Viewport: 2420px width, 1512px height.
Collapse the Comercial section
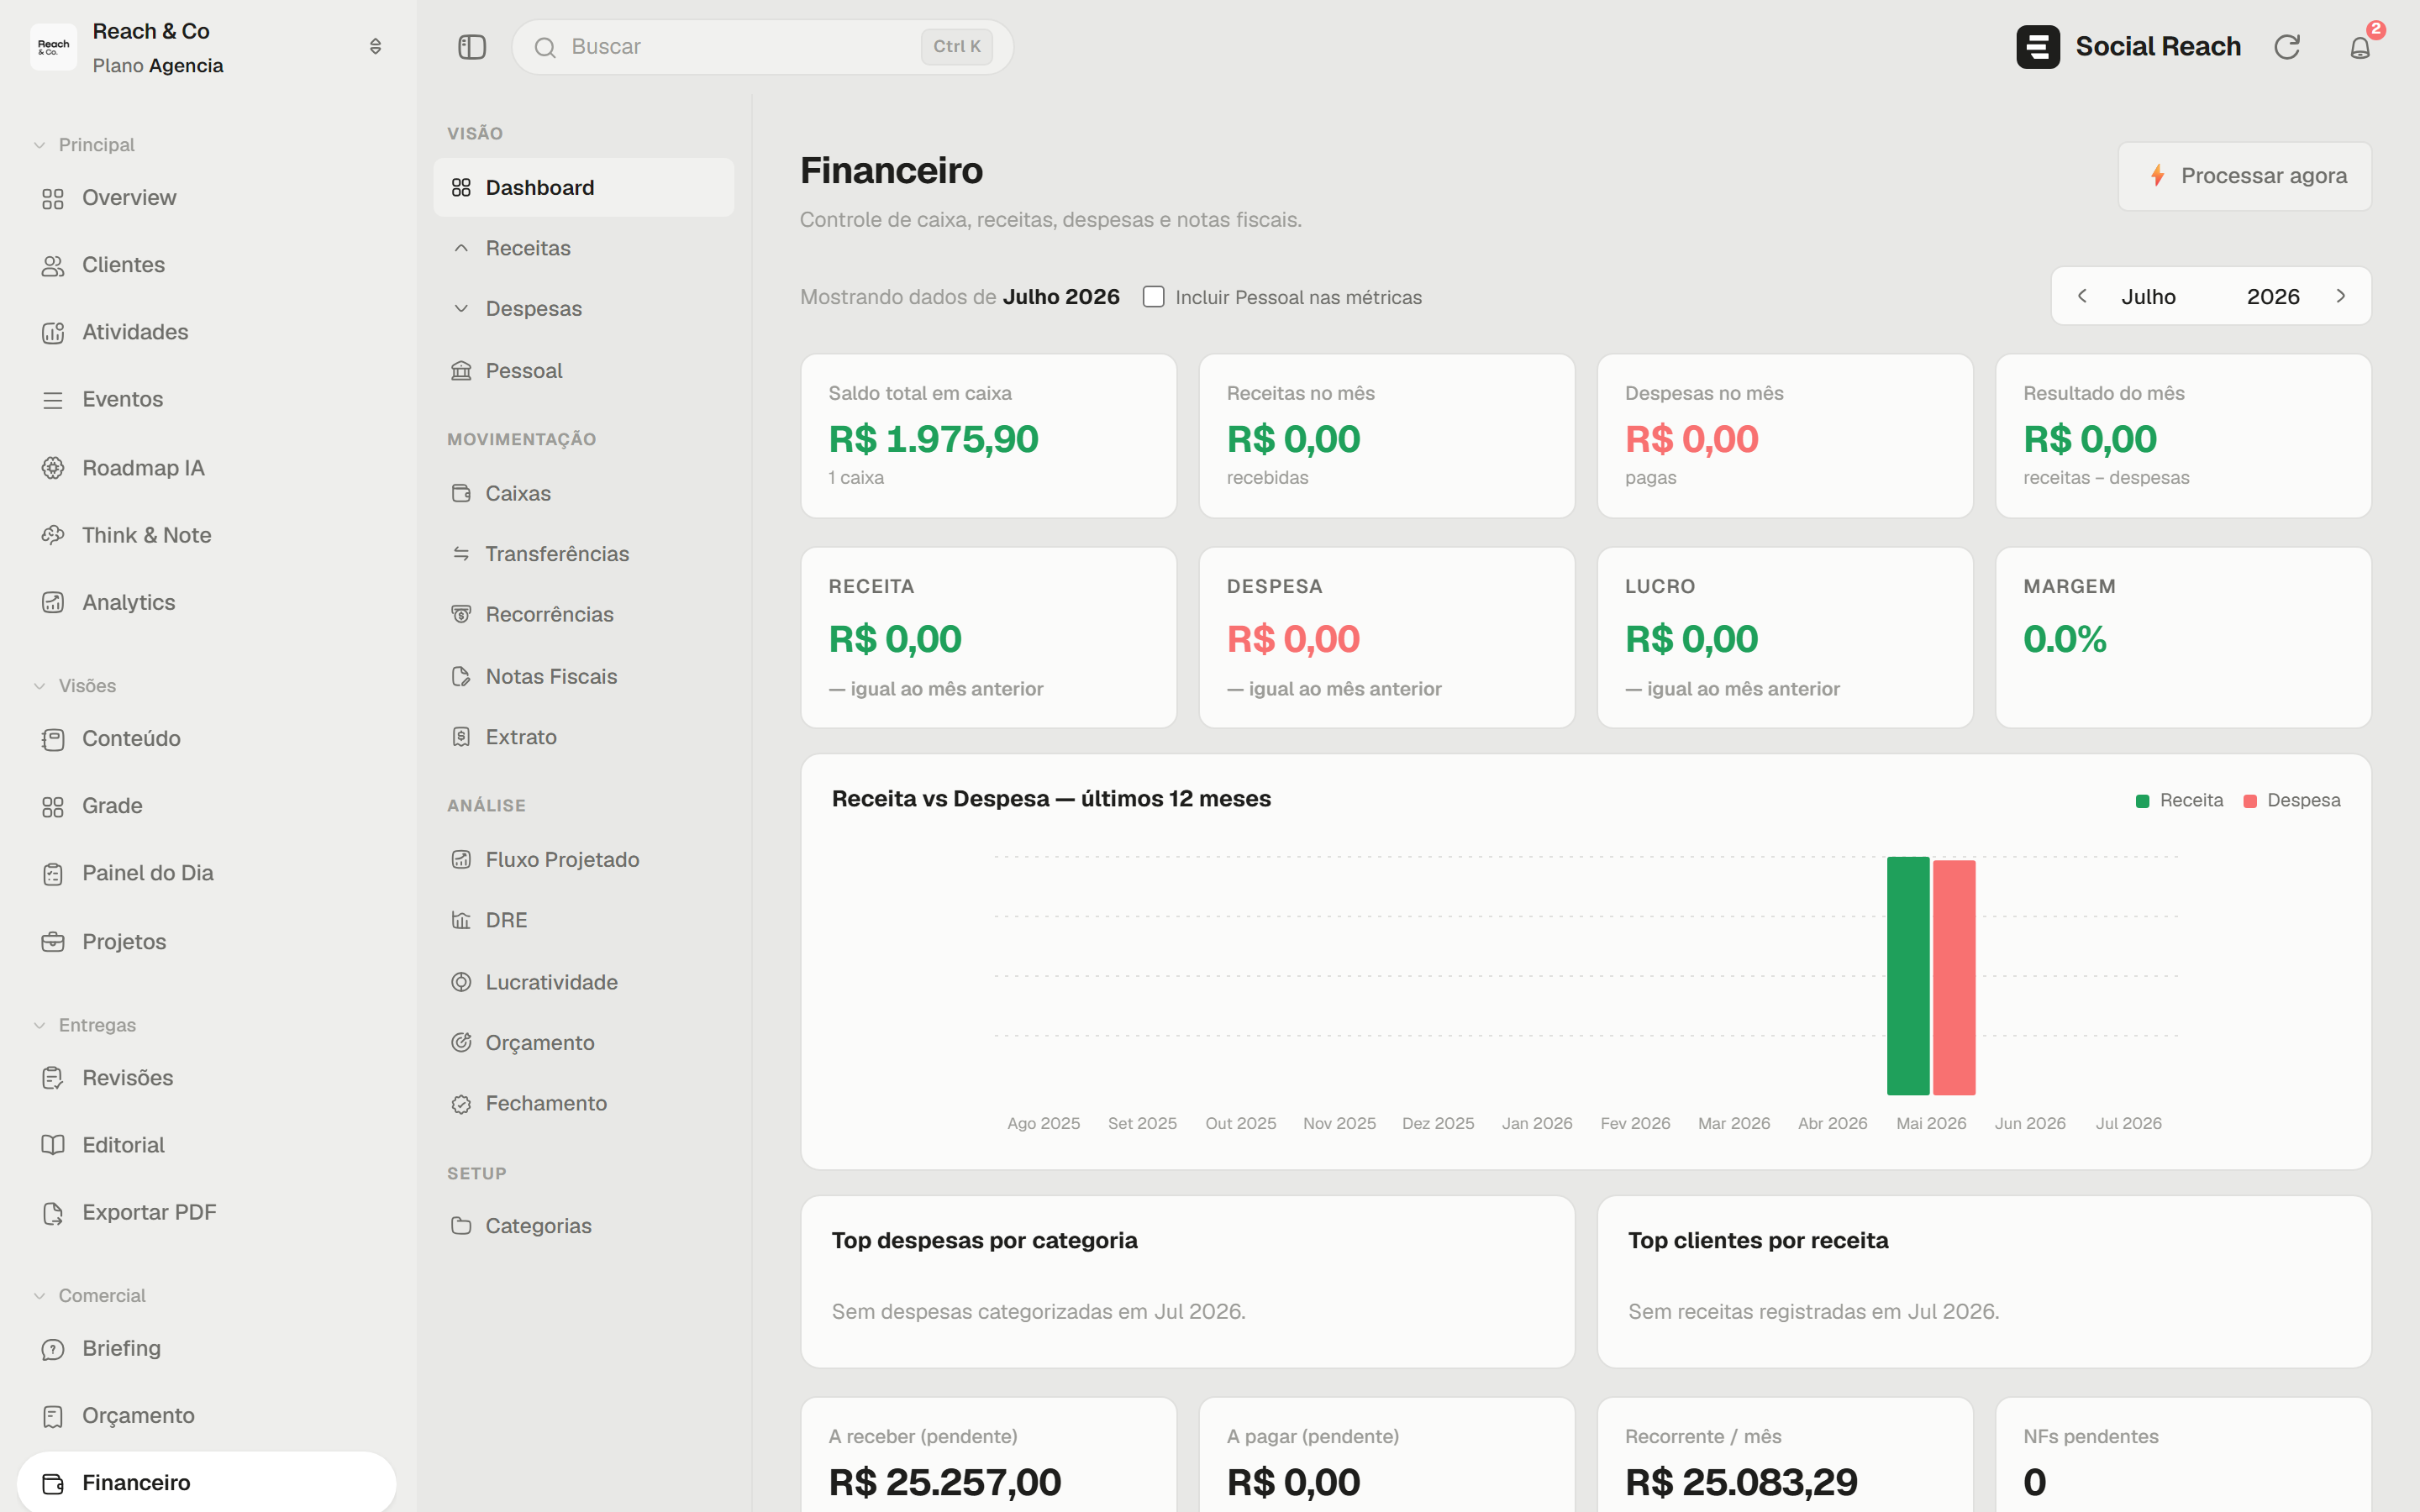pyautogui.click(x=89, y=1295)
